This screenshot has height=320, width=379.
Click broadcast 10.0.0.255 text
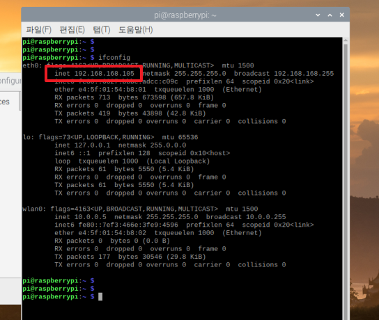click(246, 217)
